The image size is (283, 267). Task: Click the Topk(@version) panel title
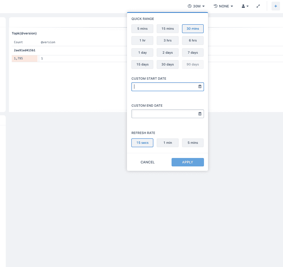[x=24, y=33]
